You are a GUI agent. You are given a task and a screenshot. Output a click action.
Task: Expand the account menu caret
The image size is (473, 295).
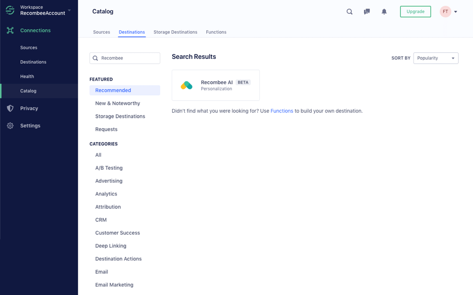click(456, 12)
